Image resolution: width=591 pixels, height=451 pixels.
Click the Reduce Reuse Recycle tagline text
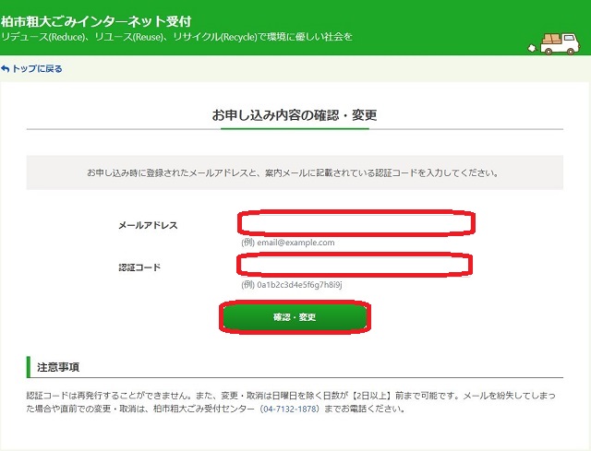click(x=176, y=37)
